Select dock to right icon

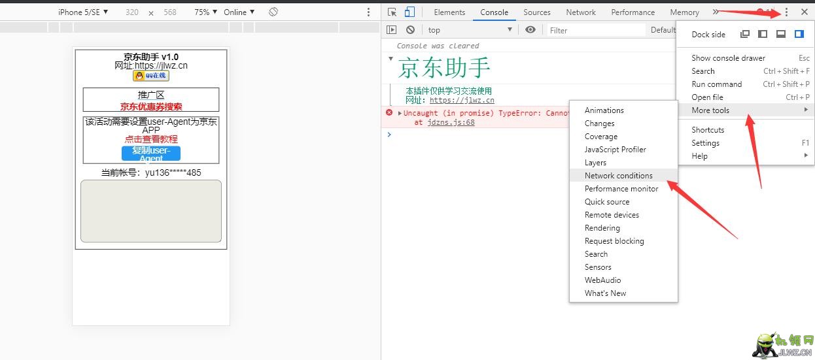[x=799, y=34]
